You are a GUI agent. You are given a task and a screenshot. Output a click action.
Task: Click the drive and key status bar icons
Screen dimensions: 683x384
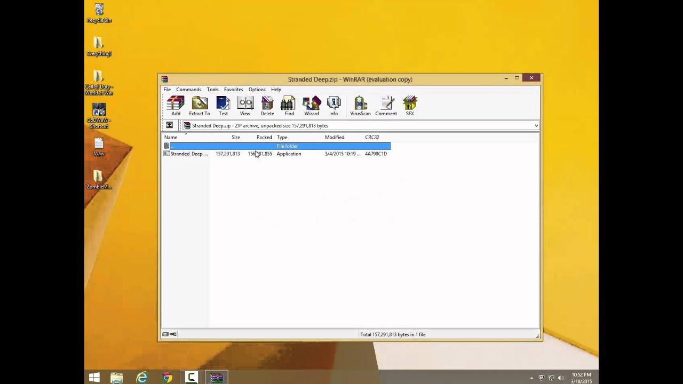pos(169,334)
